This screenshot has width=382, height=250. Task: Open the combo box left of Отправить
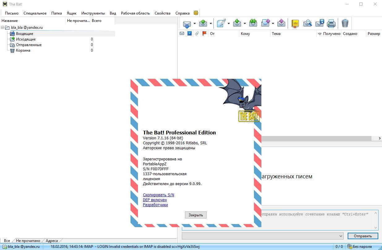click(x=263, y=236)
